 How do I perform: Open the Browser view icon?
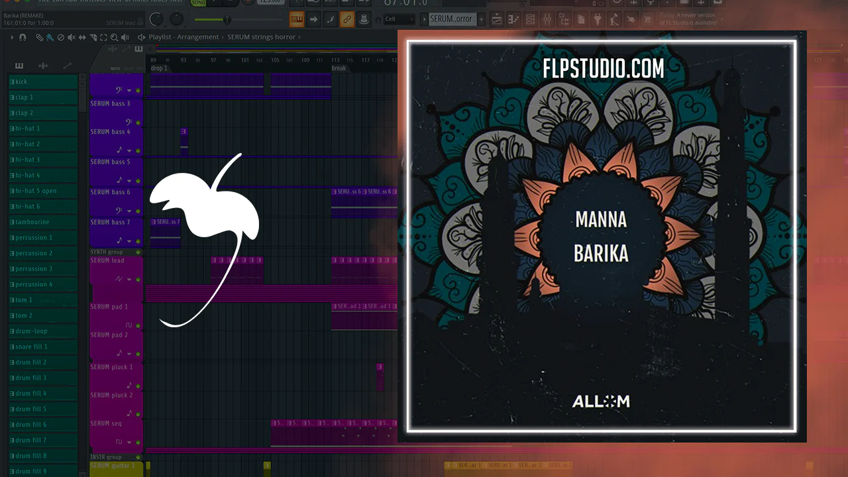[566, 20]
